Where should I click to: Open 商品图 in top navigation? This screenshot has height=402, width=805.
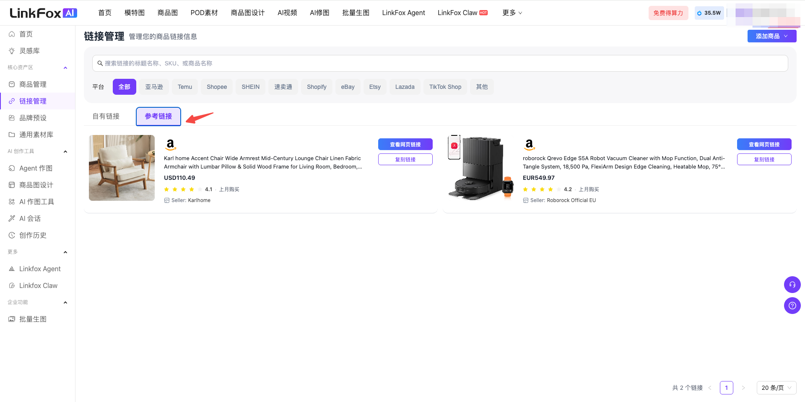(168, 13)
